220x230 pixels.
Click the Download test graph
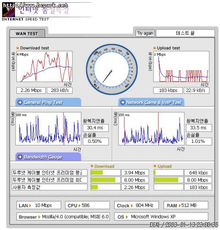pos(44,67)
